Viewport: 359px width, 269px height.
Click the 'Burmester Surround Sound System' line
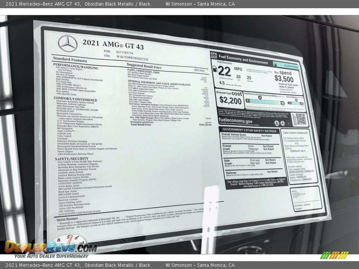[76, 146]
